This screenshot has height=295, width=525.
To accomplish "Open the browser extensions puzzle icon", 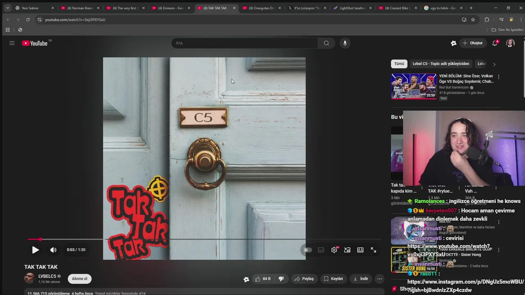I will 487,20.
